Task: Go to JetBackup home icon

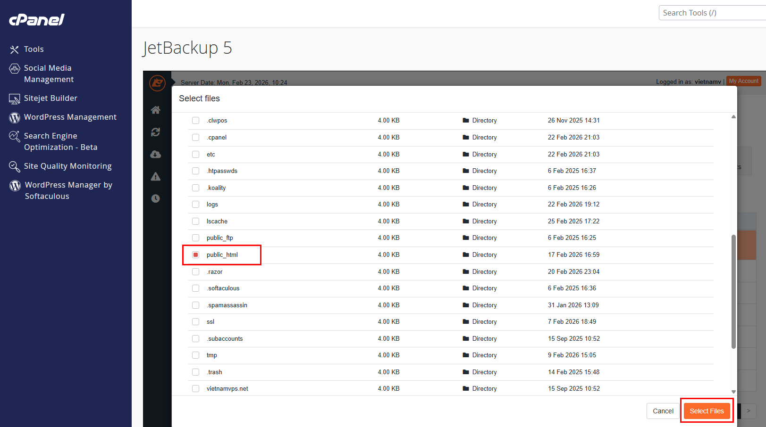Action: pos(156,110)
